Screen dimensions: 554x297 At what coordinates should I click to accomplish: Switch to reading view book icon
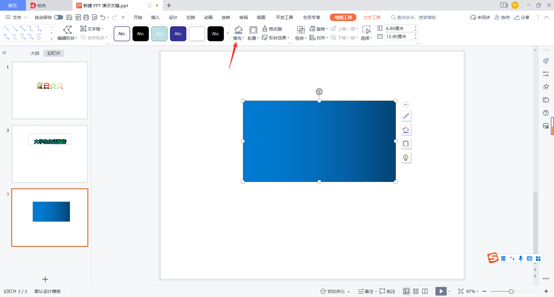[425, 291]
